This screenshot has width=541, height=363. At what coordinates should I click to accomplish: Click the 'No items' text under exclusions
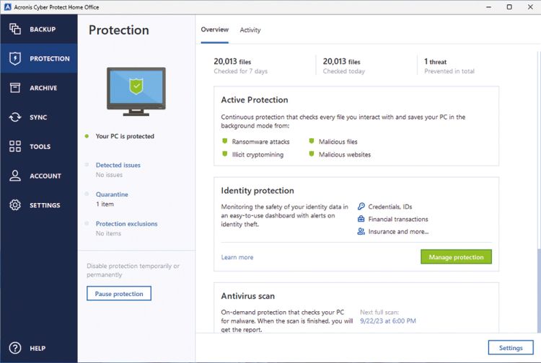pyautogui.click(x=108, y=233)
